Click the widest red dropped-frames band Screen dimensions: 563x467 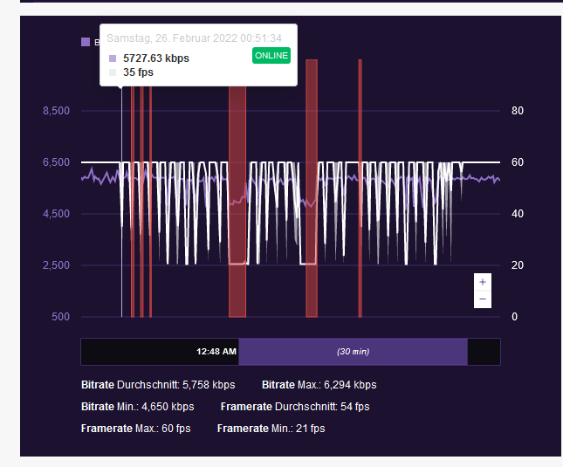coord(237,201)
